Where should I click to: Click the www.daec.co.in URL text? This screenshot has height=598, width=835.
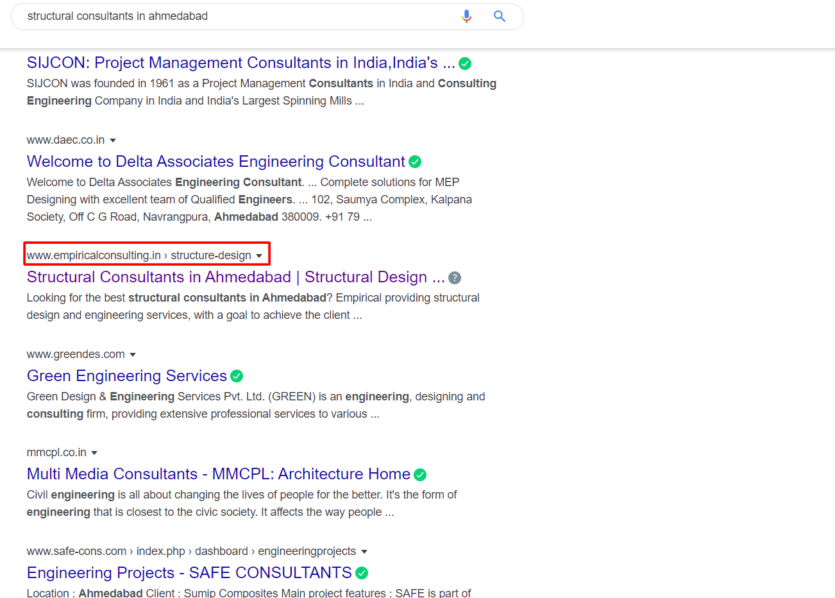click(x=65, y=140)
